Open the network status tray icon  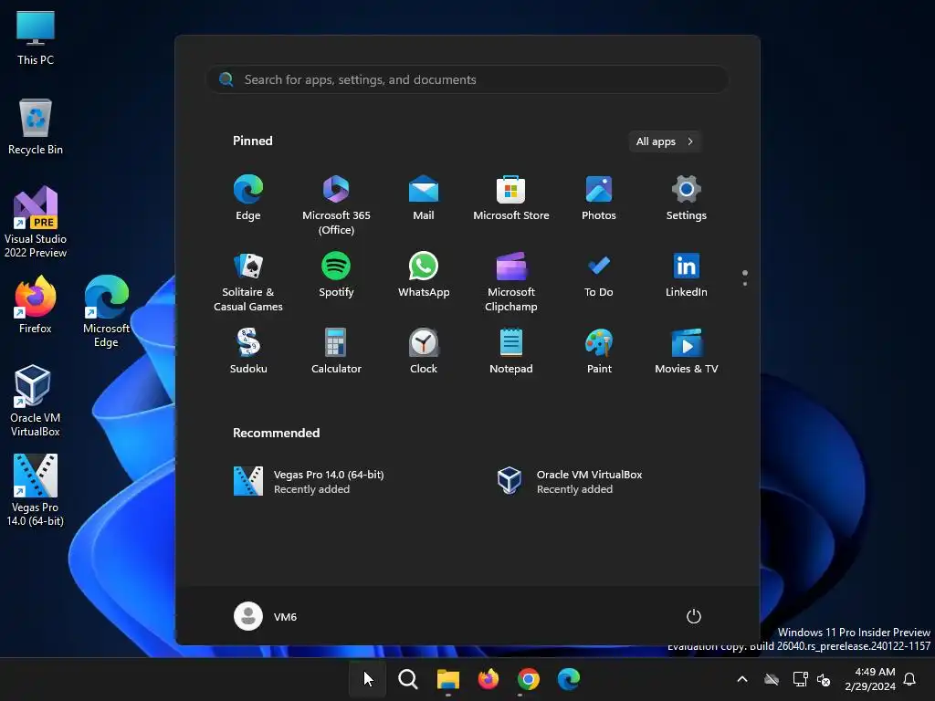[800, 679]
